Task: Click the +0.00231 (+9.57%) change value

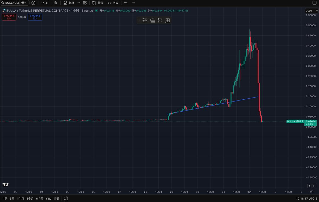Action: point(176,11)
